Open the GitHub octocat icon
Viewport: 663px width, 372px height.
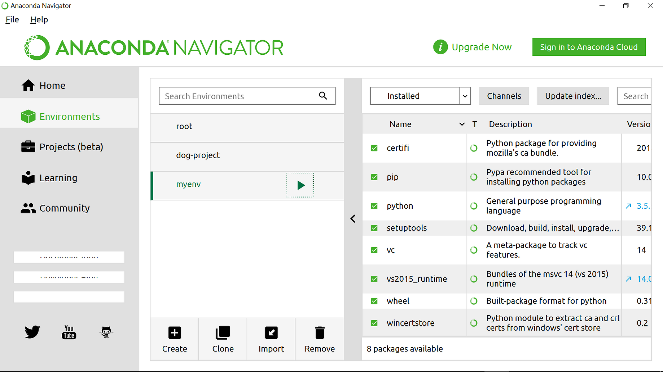pos(106,332)
